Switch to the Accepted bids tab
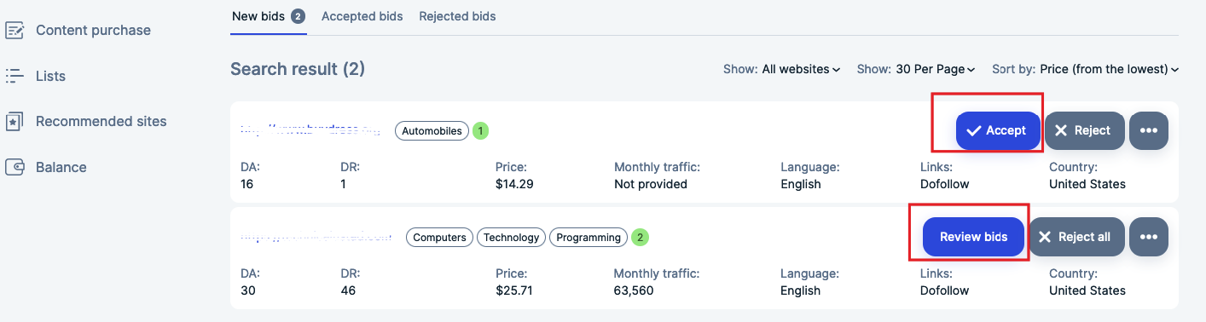1206x322 pixels. click(x=362, y=16)
